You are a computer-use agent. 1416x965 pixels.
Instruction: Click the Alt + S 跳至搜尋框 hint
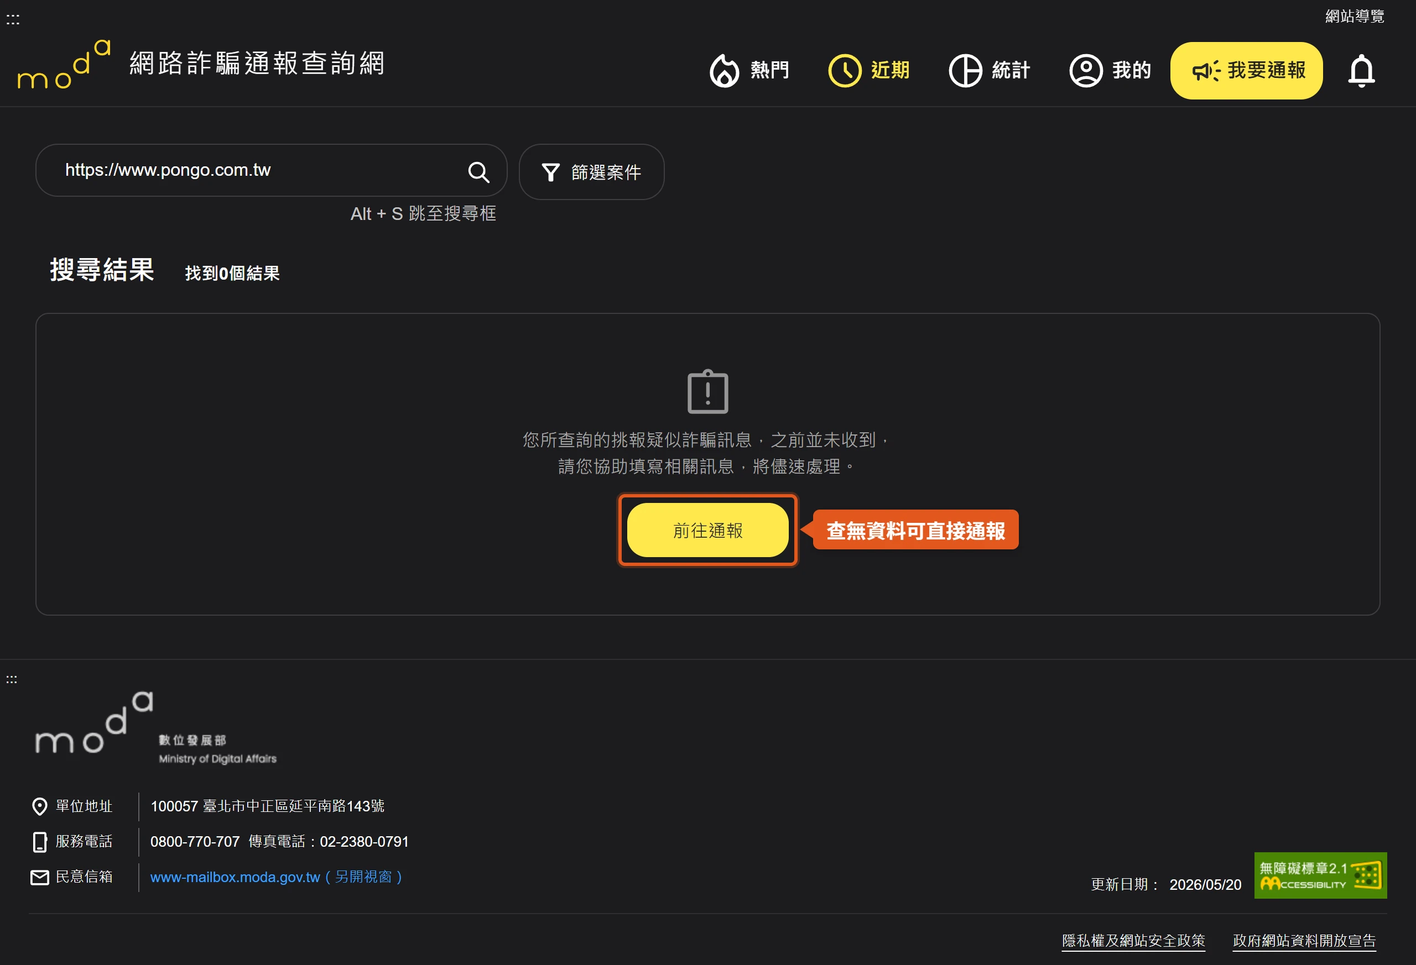[424, 214]
